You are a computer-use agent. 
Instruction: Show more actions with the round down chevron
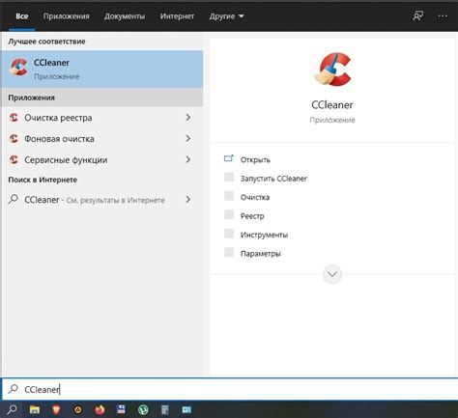click(332, 274)
